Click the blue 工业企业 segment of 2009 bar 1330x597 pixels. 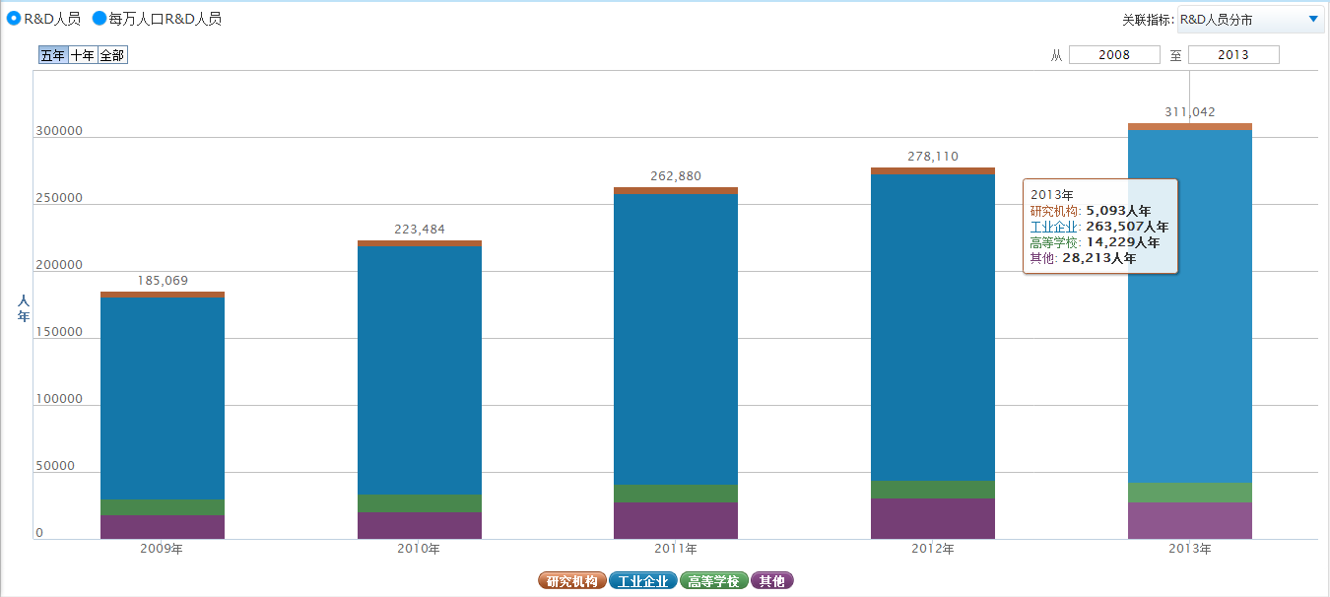[163, 394]
